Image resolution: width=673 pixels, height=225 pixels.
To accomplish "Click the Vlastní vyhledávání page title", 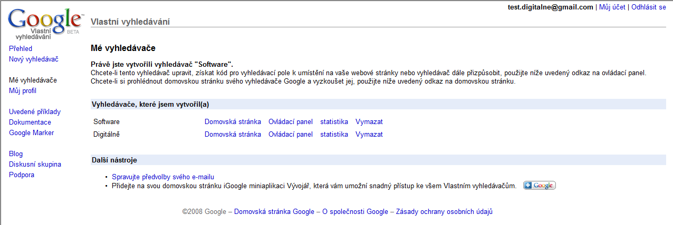I will point(130,22).
